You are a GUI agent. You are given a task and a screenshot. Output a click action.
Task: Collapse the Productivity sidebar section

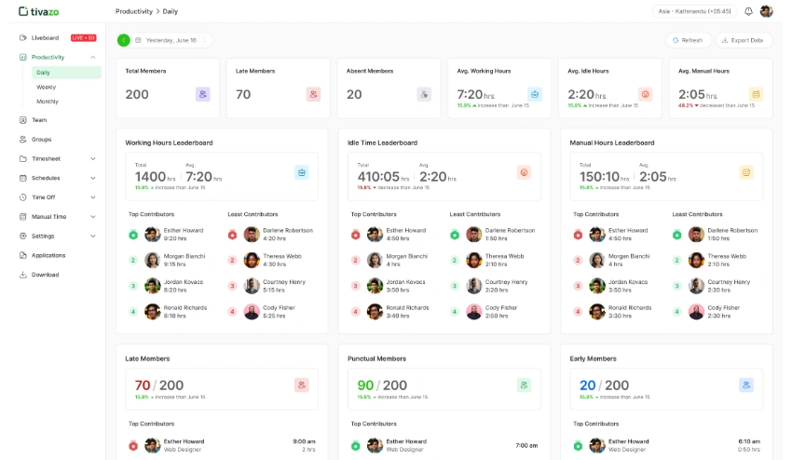pos(93,57)
